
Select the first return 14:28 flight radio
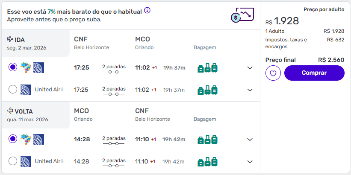[x=13, y=139]
